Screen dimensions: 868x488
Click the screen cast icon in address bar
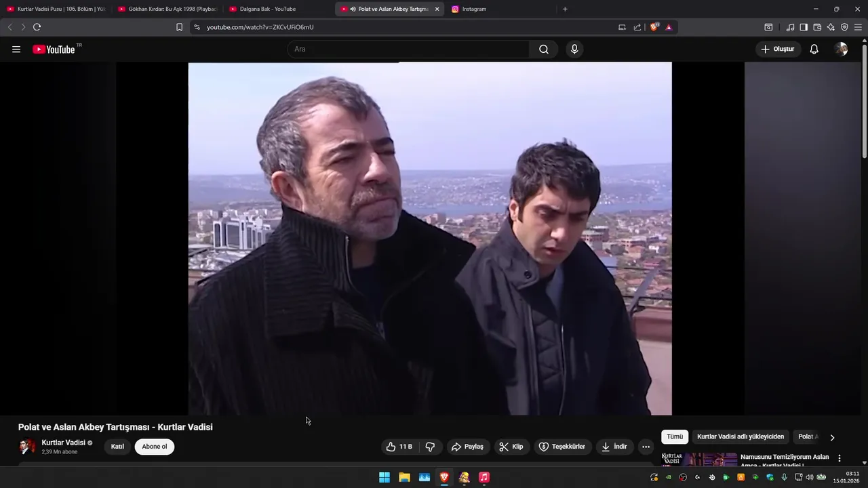pos(622,27)
